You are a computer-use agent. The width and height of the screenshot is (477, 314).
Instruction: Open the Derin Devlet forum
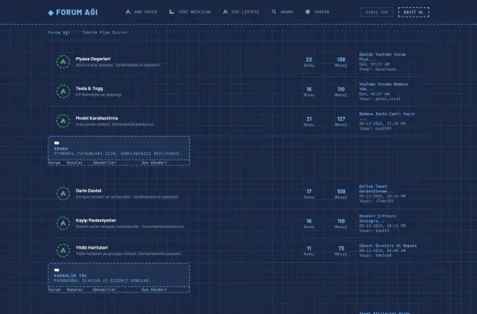pos(88,191)
